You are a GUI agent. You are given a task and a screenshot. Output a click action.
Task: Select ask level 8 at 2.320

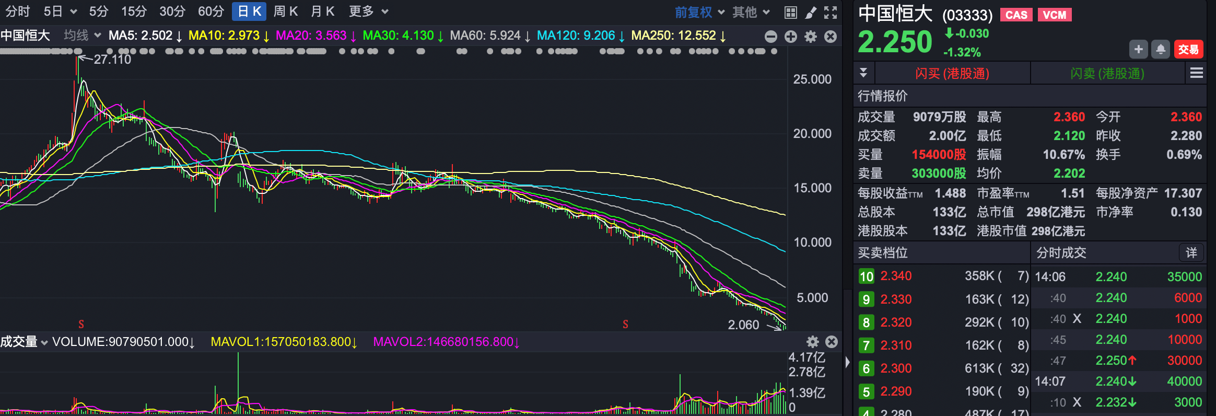943,322
